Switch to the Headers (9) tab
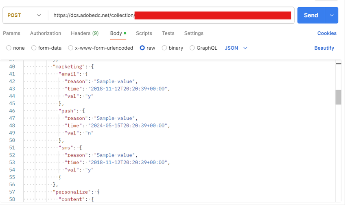350x205 pixels. click(x=85, y=33)
